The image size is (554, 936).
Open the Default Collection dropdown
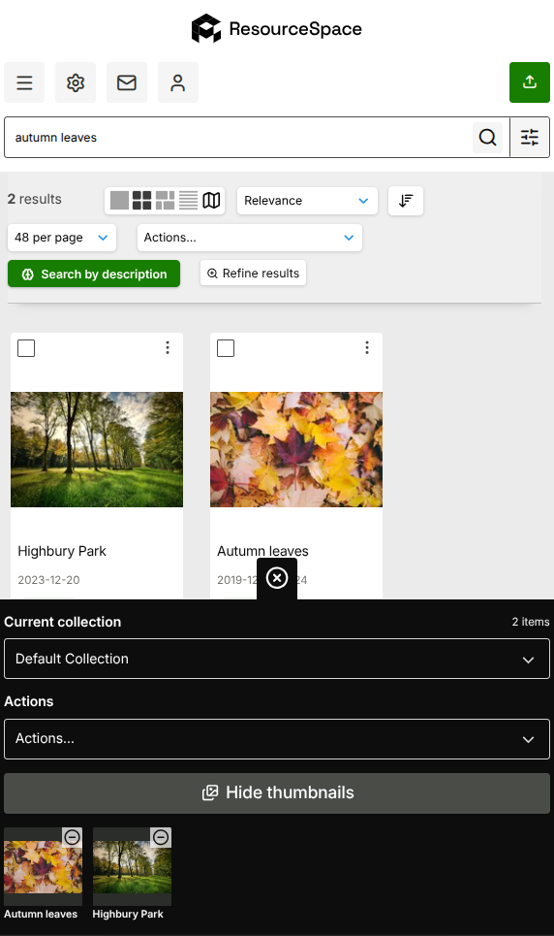click(x=277, y=659)
